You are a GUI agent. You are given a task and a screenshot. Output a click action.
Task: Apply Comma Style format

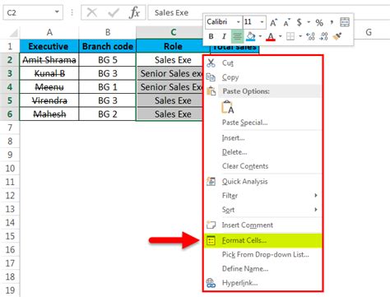(x=332, y=22)
